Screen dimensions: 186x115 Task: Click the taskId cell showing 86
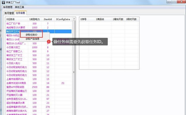pos(48,87)
